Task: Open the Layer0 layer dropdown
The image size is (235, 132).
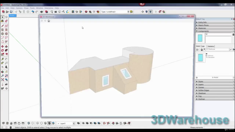Action: (x=74, y=123)
